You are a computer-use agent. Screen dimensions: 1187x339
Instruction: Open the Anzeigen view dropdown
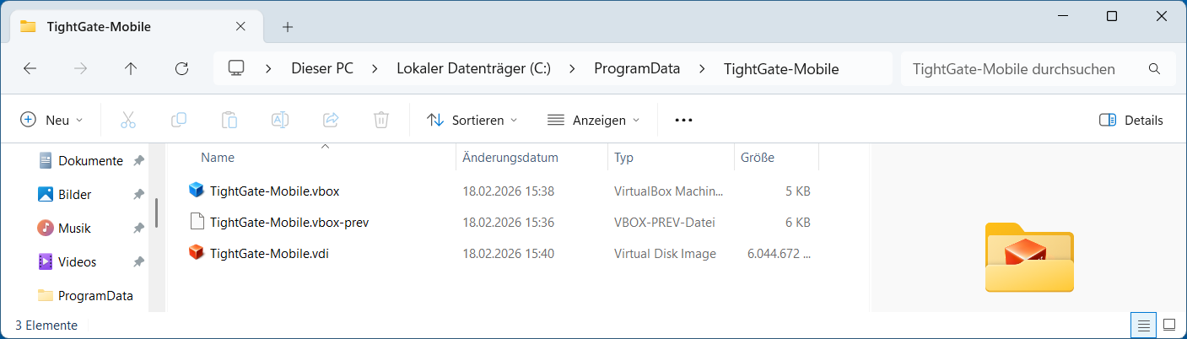pyautogui.click(x=594, y=120)
